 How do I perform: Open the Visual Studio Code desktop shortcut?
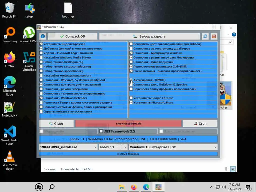point(10,136)
